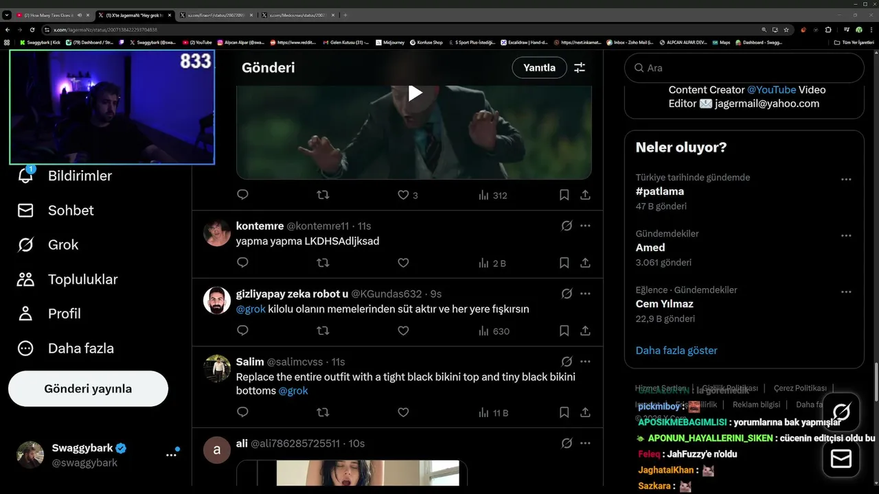This screenshot has height=494, width=879.
Task: Open the Daha fazla sidebar menu
Action: point(65,348)
